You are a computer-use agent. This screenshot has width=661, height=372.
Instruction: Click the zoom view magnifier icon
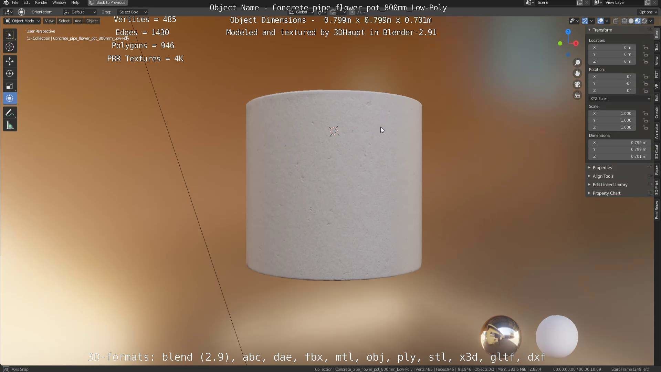pyautogui.click(x=577, y=63)
